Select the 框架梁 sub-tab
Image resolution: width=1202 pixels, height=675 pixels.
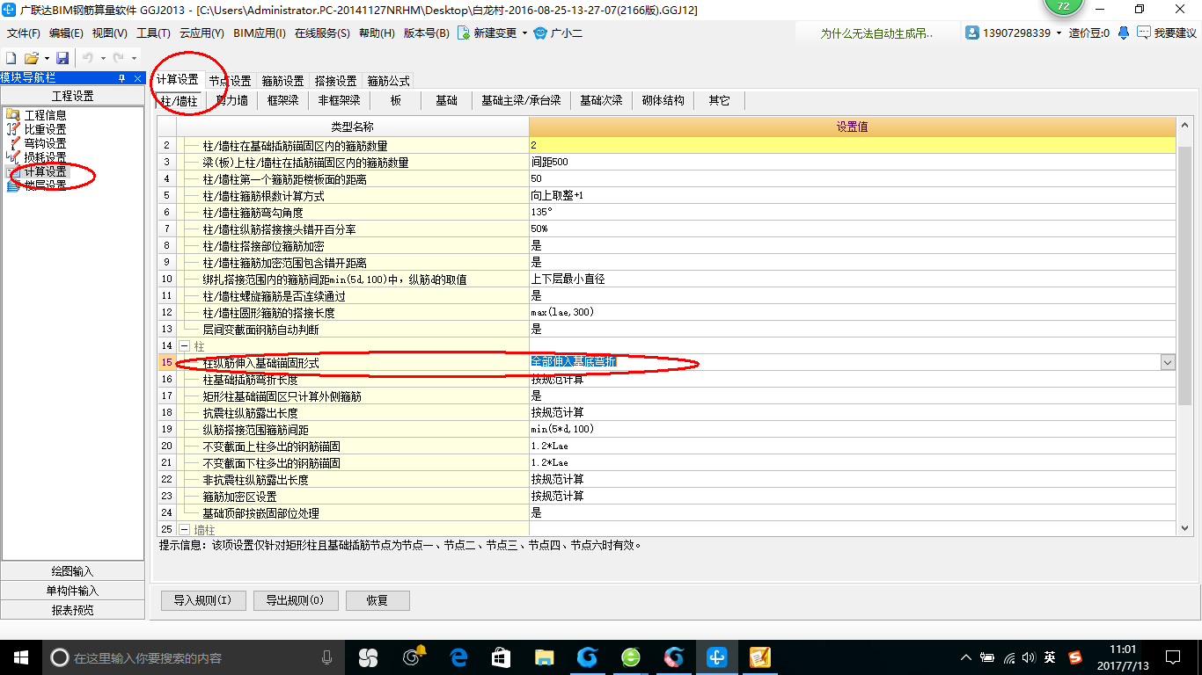(283, 101)
